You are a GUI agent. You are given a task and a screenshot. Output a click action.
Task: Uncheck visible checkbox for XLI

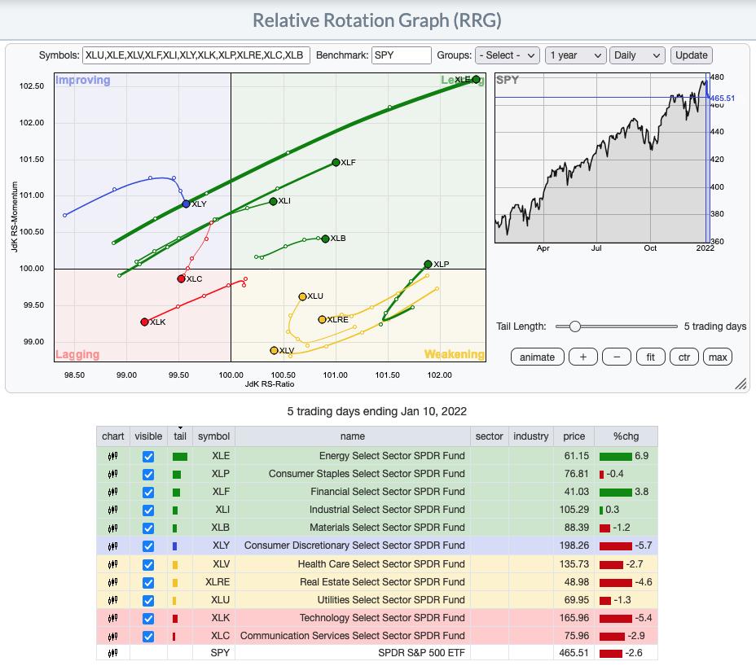tap(148, 510)
